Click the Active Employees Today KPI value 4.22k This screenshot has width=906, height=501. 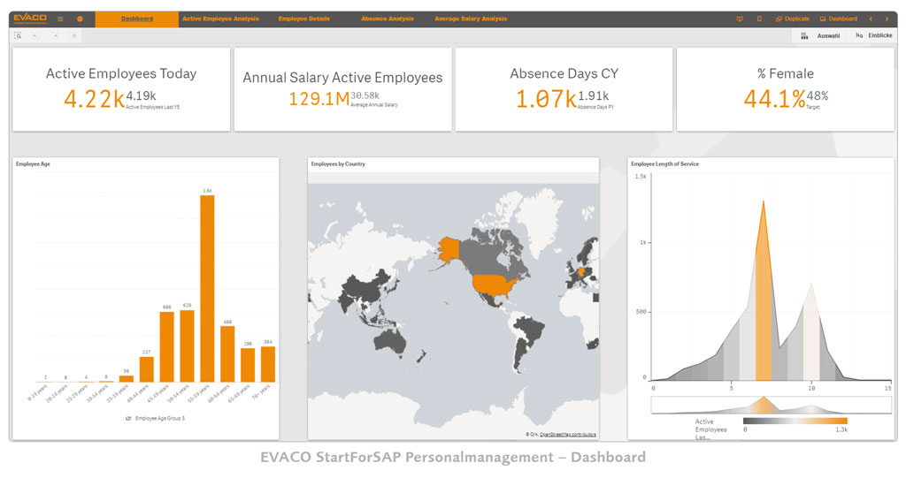pyautogui.click(x=94, y=99)
